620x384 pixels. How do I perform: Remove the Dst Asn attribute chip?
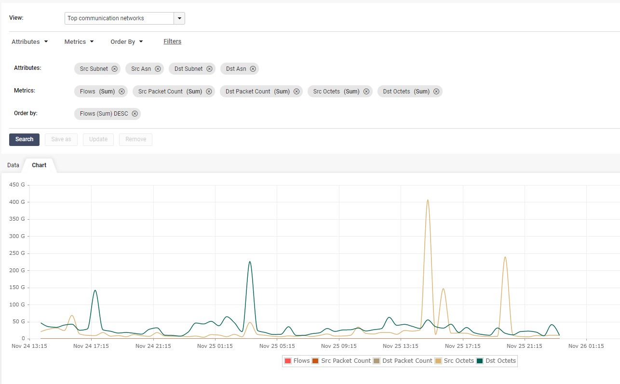pyautogui.click(x=253, y=69)
